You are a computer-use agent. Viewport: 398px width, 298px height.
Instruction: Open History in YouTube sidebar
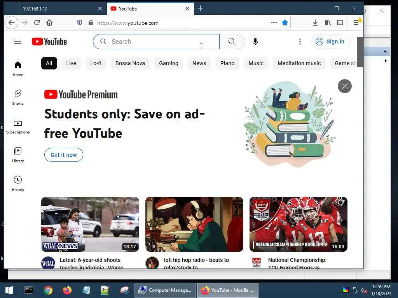(x=18, y=184)
